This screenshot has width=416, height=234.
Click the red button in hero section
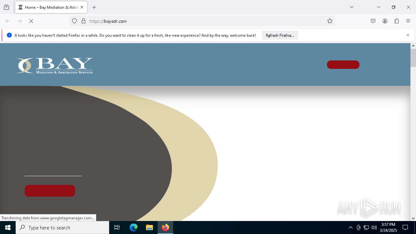(x=50, y=191)
